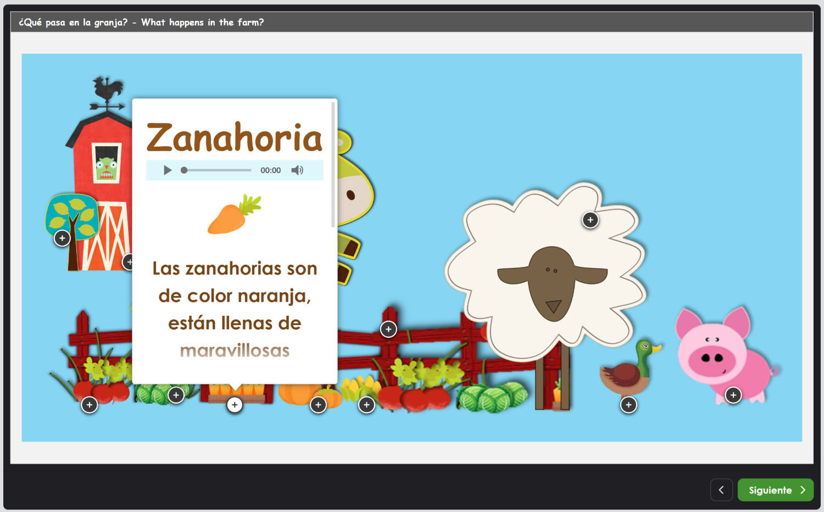Click the Zanahoria heading text
This screenshot has height=512, width=824.
(235, 137)
